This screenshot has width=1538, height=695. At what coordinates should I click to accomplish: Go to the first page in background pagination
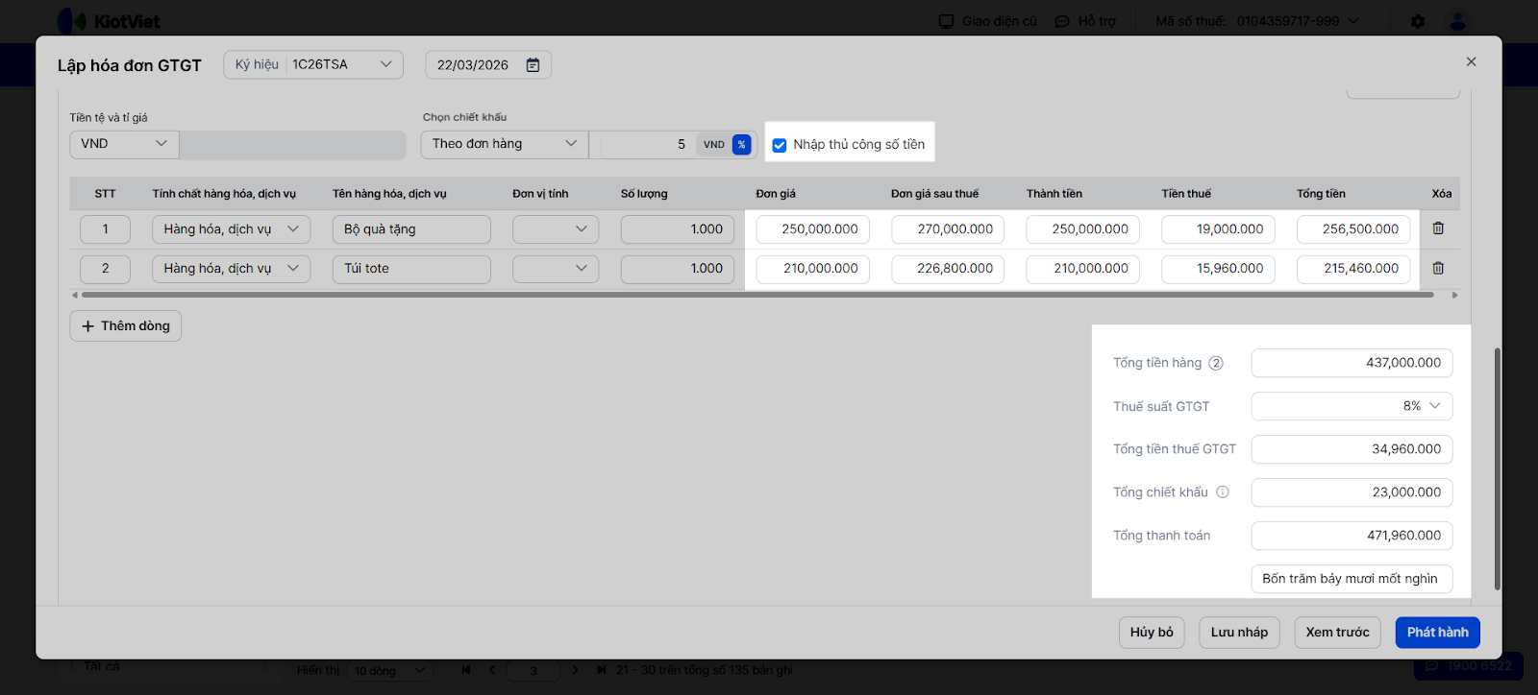466,670
